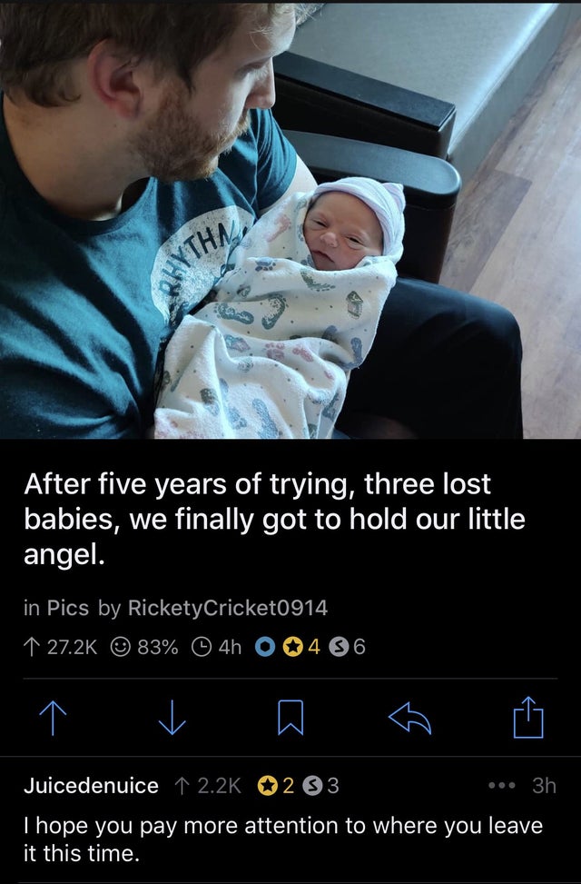Open the photo of the man holding the baby
Viewport: 581px width, 884px height.
[x=290, y=219]
